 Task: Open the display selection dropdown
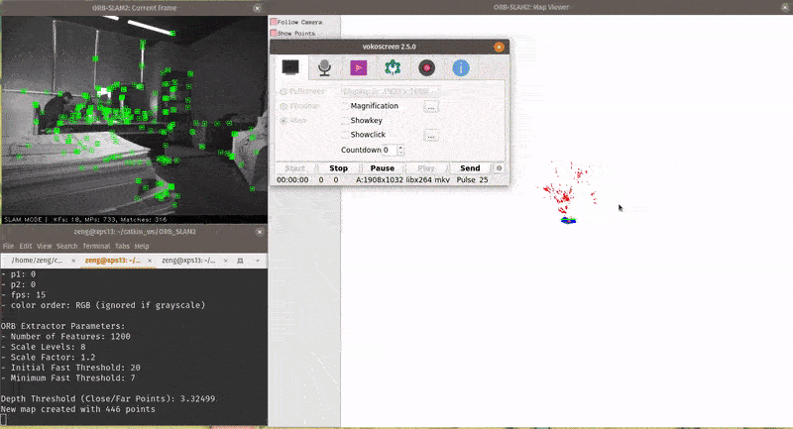click(x=390, y=91)
